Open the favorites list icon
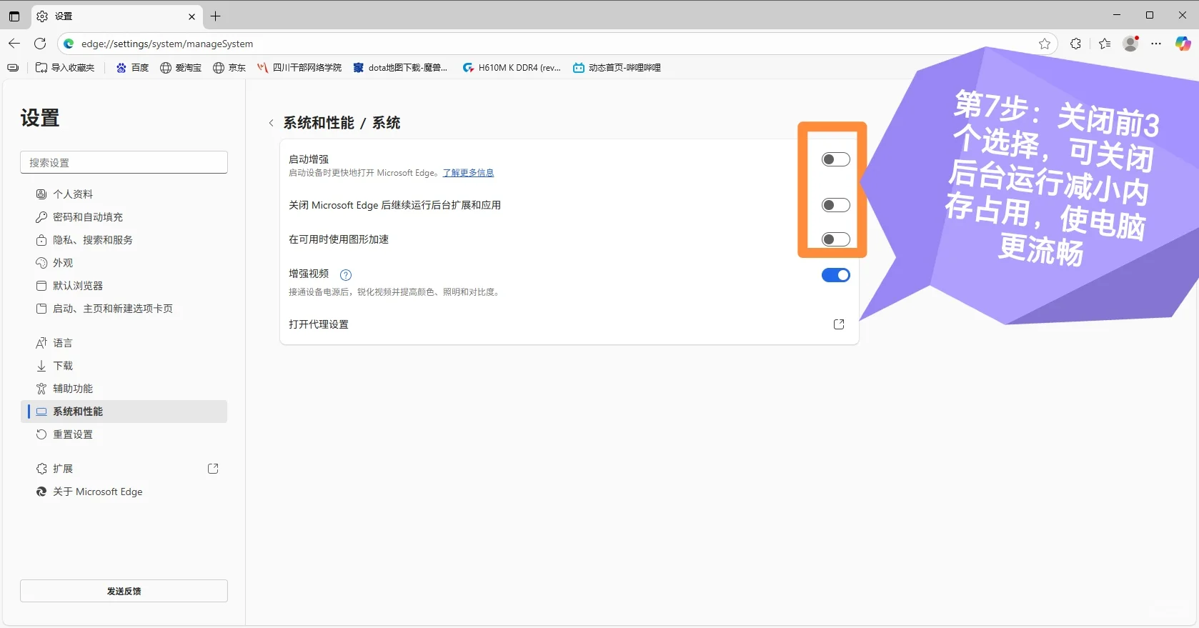The height and width of the screenshot is (628, 1199). pos(1105,44)
